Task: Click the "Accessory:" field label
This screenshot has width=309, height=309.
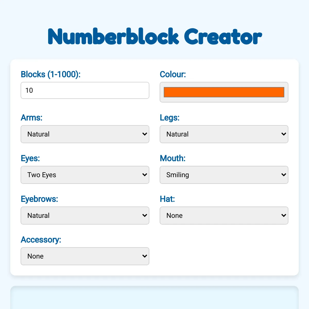Action: (41, 240)
